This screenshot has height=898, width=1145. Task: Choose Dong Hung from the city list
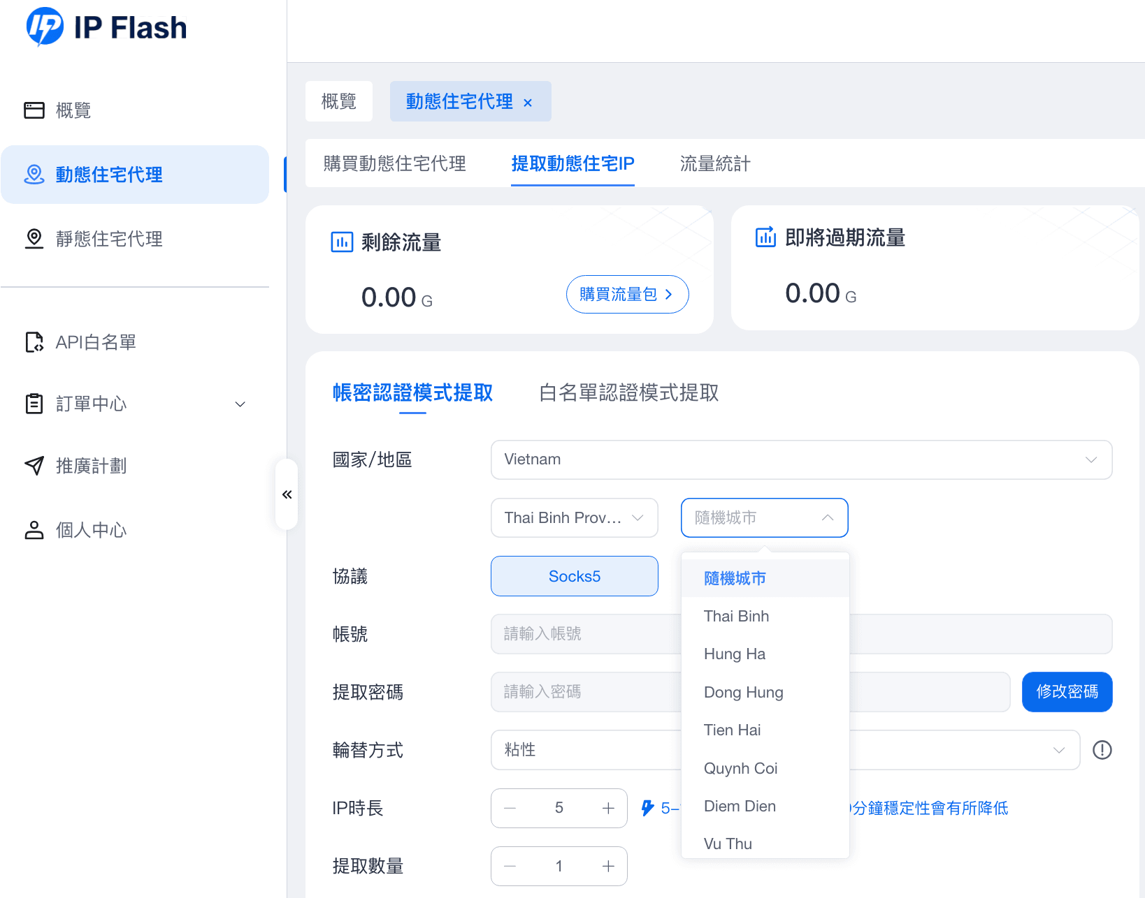tap(743, 692)
